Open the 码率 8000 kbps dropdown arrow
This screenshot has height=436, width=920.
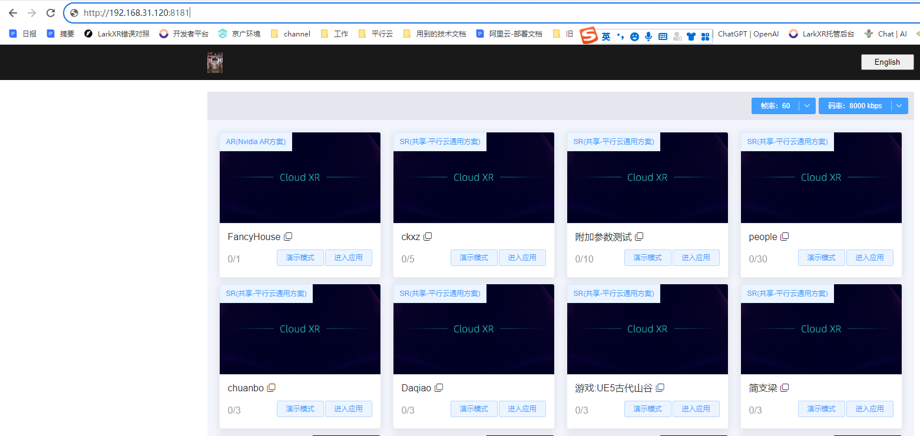[x=899, y=106]
